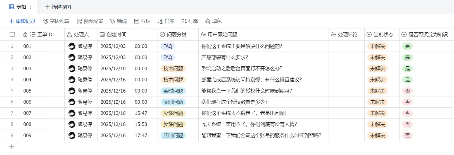Click the lock icon beside 工单ID header

tap(25, 35)
